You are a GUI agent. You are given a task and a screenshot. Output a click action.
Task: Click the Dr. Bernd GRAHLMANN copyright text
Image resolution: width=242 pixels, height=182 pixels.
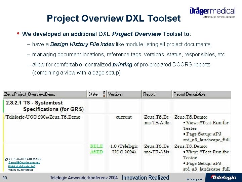tap(23, 159)
